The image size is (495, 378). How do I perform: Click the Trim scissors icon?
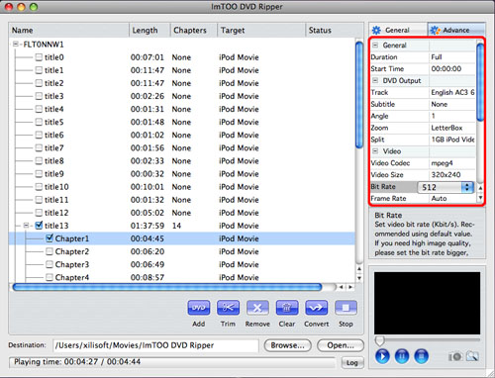coord(228,308)
